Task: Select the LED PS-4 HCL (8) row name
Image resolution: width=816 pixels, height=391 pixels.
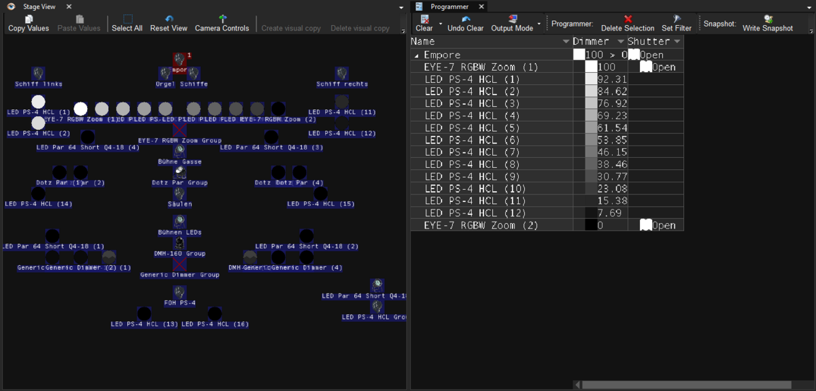Action: click(x=472, y=164)
